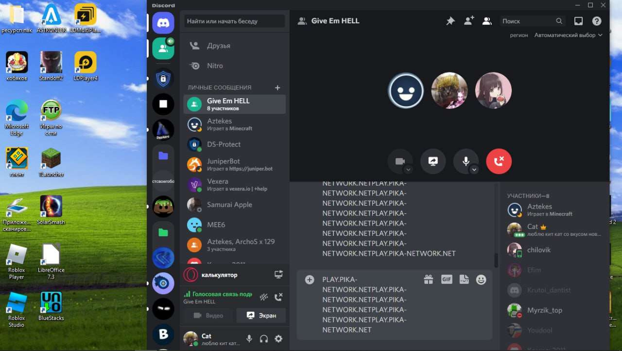Open pinned messages with the pin icon
622x351 pixels.
click(450, 21)
